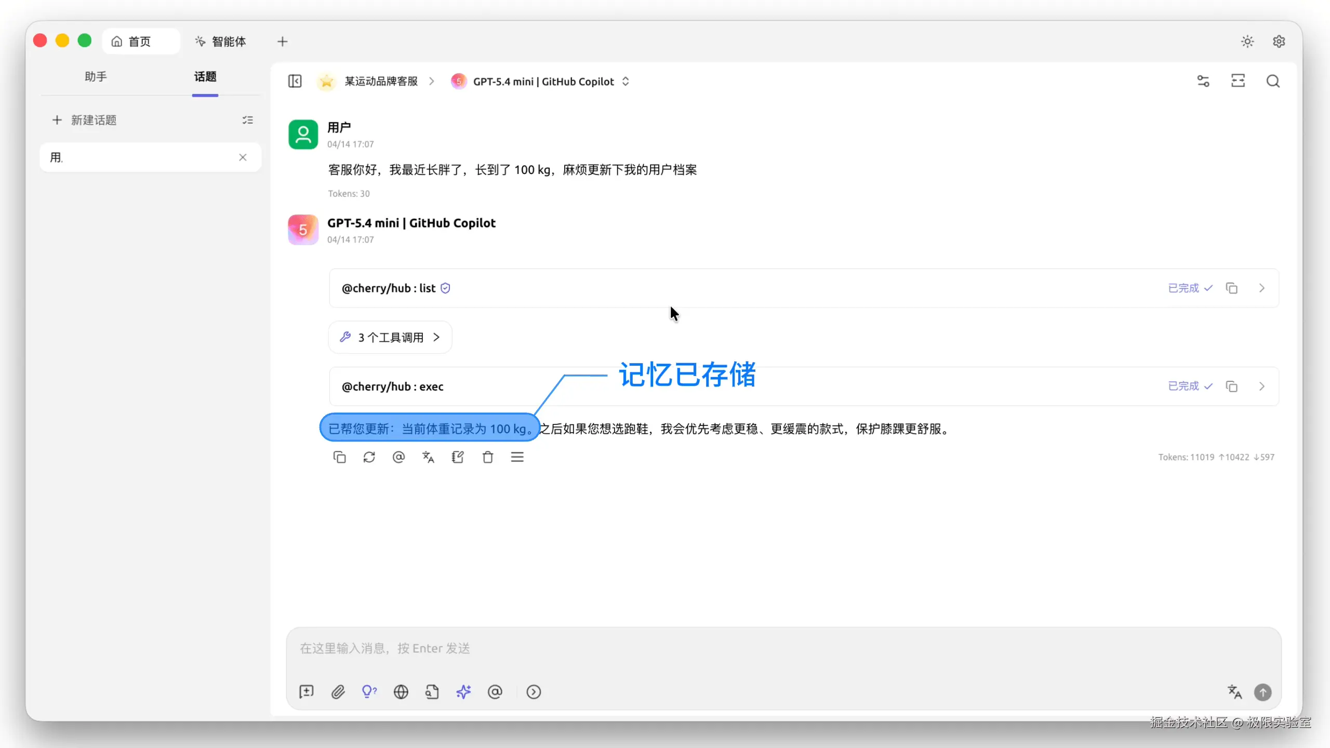Open search in conversation
The width and height of the screenshot is (1330, 748).
[1273, 82]
